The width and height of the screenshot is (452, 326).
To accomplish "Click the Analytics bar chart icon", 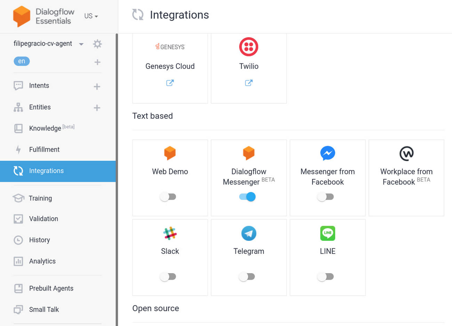I will (18, 261).
